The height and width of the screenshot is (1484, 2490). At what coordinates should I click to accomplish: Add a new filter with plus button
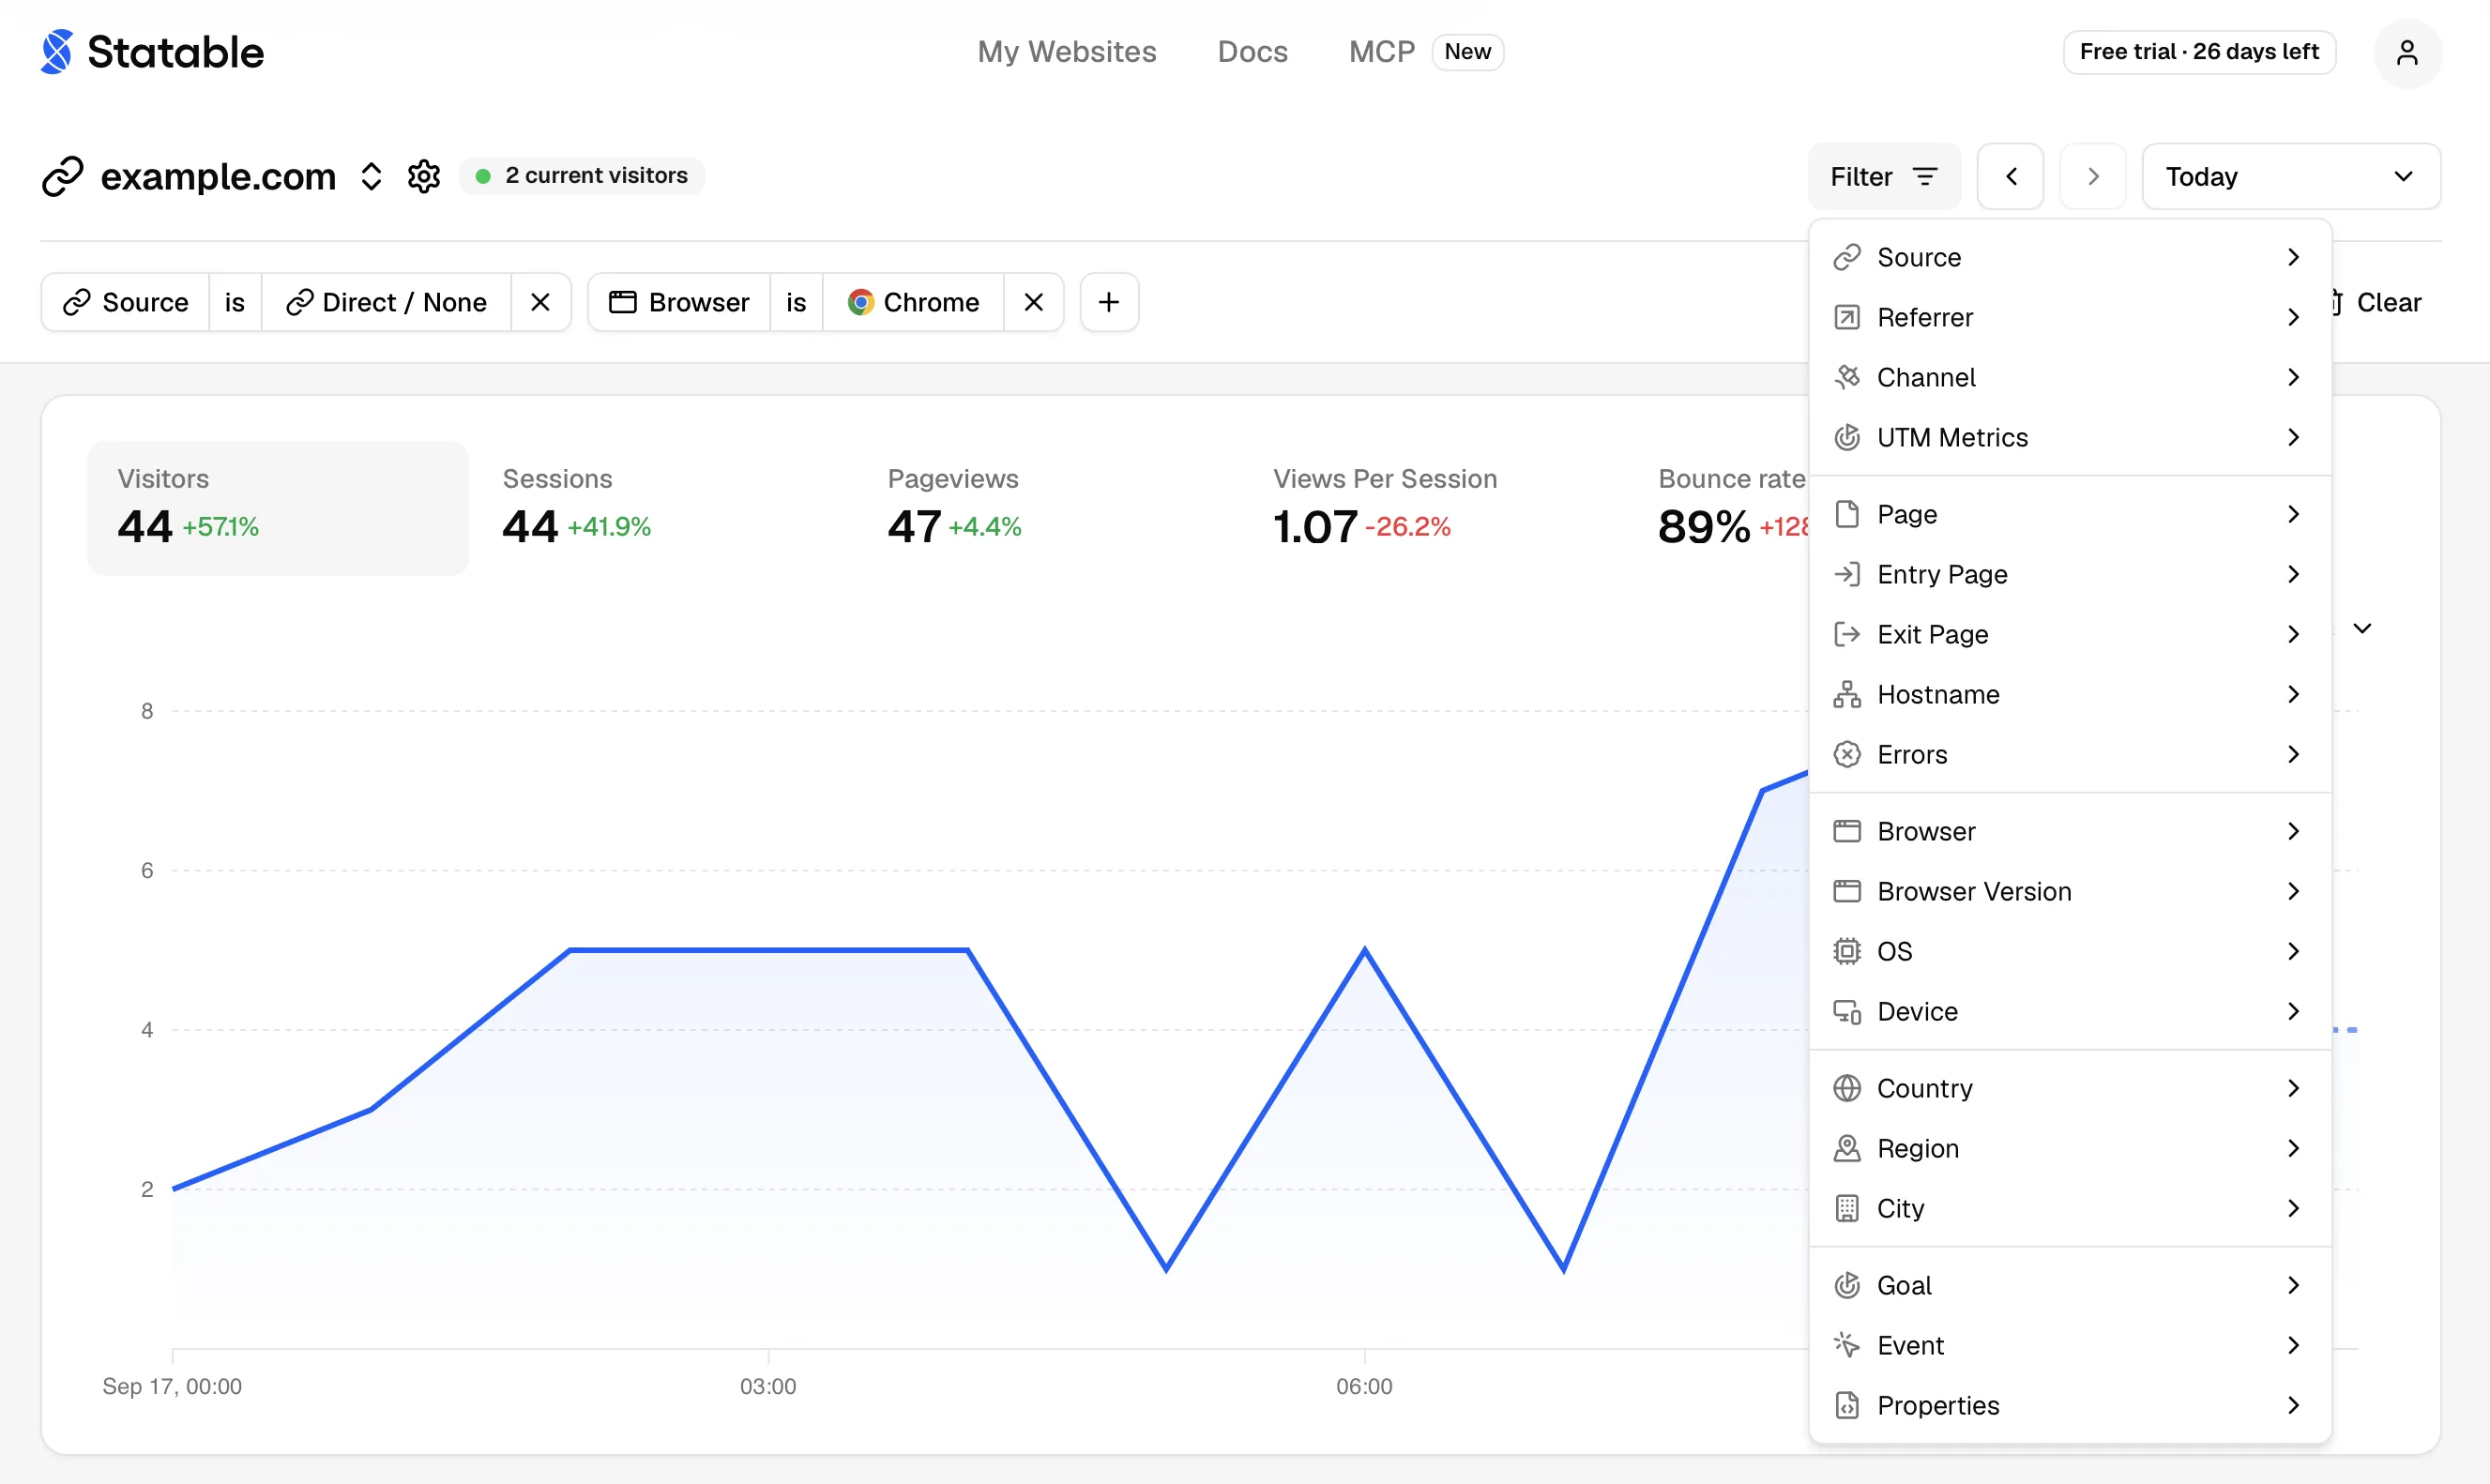click(x=1109, y=302)
